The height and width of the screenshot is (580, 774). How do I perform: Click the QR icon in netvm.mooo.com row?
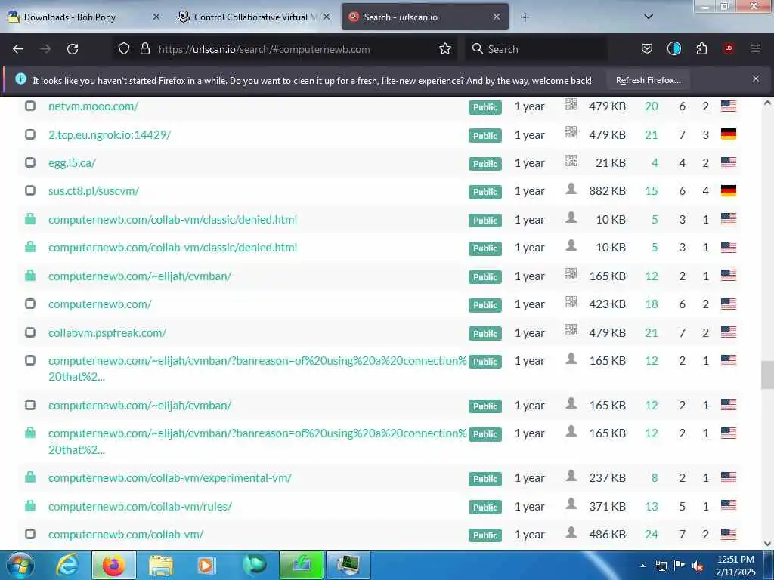[571, 104]
